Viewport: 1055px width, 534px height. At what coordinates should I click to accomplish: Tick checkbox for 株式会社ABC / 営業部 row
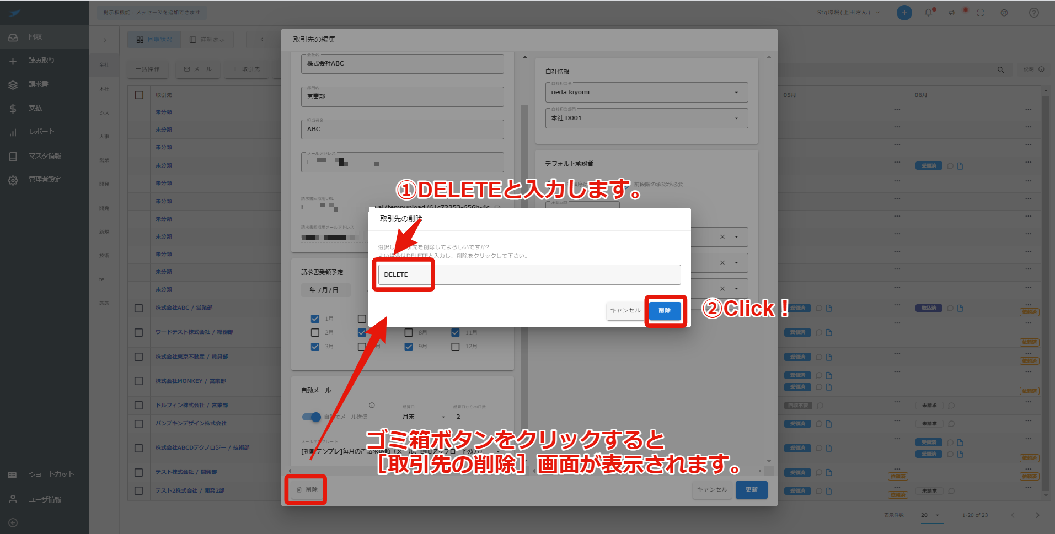click(x=139, y=309)
